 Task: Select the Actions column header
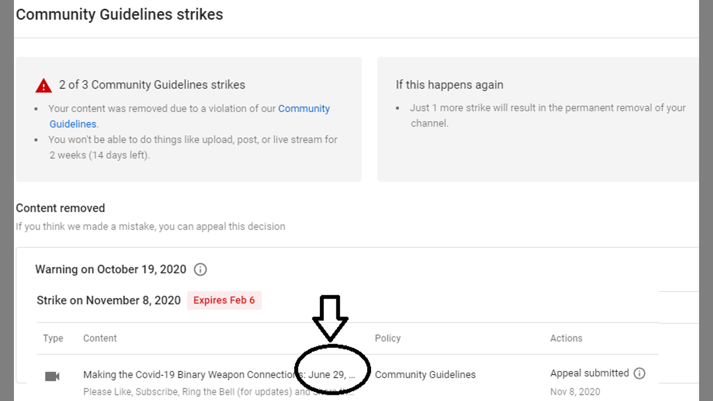point(566,338)
